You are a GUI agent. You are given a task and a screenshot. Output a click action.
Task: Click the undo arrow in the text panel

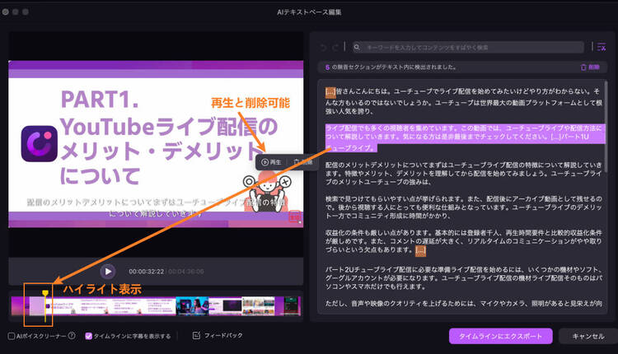click(324, 47)
